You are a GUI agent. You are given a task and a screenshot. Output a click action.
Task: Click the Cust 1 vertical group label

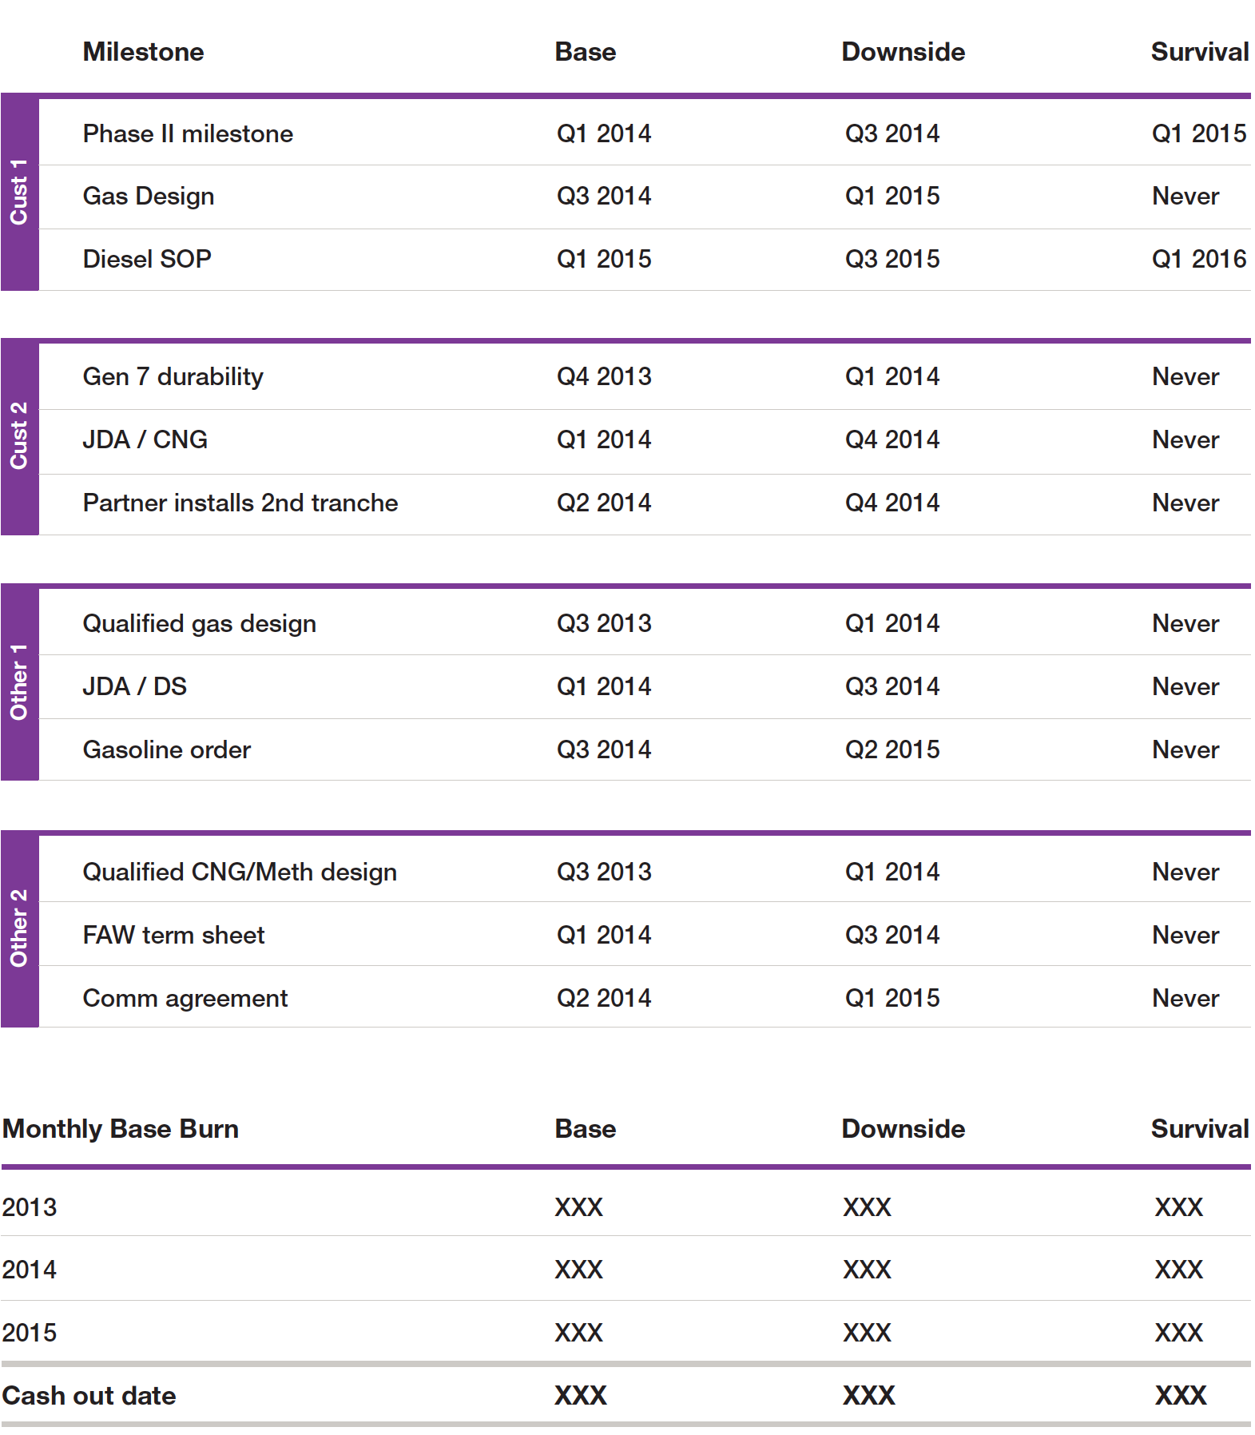(19, 192)
